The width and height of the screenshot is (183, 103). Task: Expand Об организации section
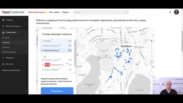pyautogui.click(x=14, y=26)
